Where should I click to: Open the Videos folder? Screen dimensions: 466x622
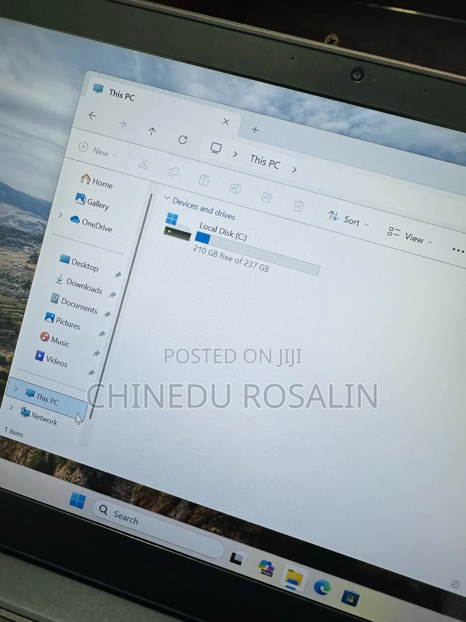(51, 359)
